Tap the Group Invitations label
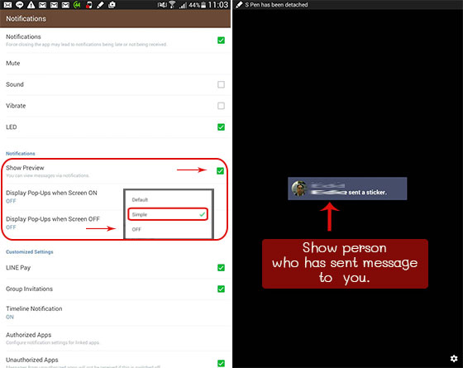The width and height of the screenshot is (463, 368). pos(29,289)
